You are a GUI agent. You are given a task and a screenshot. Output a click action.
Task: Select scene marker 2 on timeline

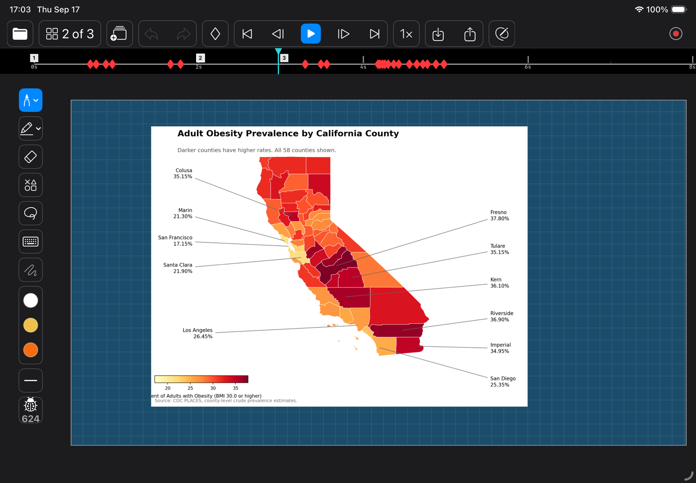click(200, 58)
